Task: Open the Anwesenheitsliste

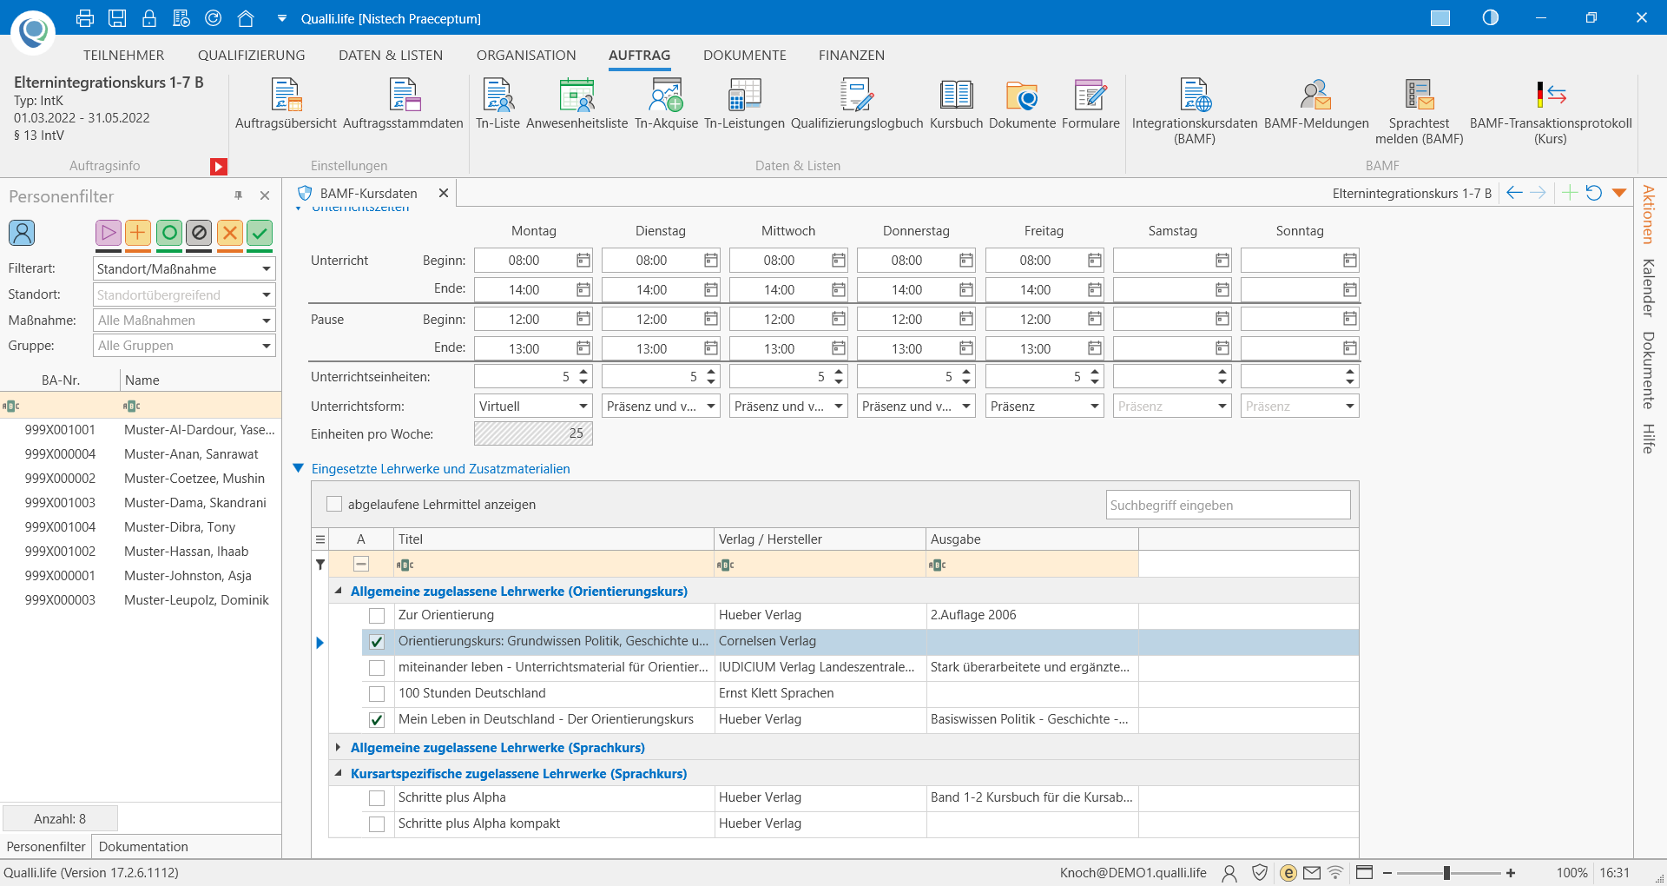Action: coord(577,104)
